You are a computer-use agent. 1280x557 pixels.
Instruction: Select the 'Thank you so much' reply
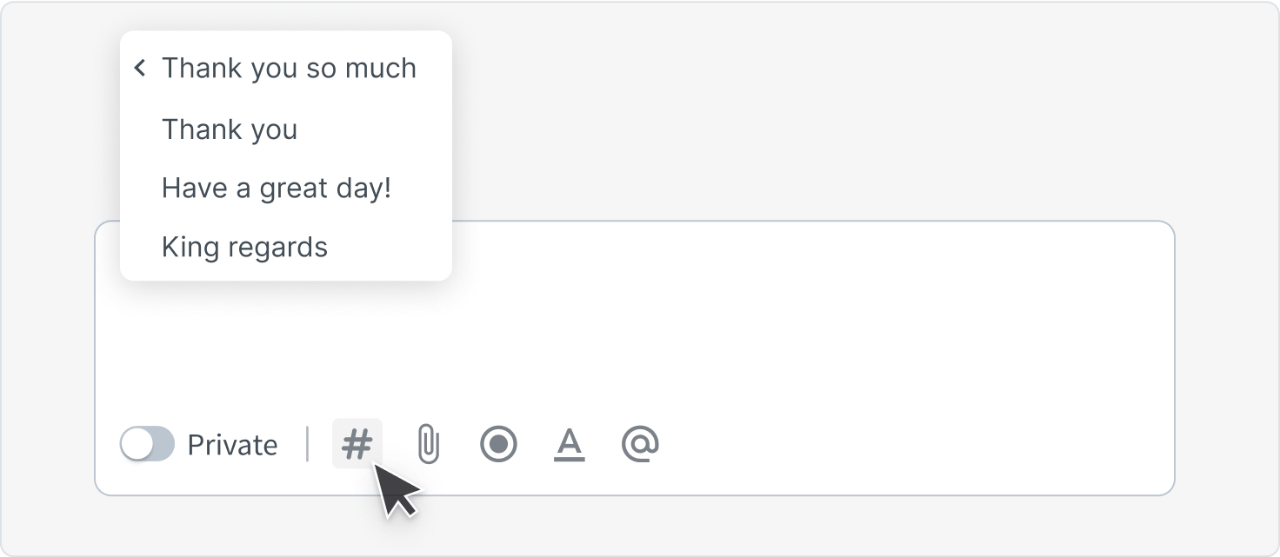tap(288, 68)
